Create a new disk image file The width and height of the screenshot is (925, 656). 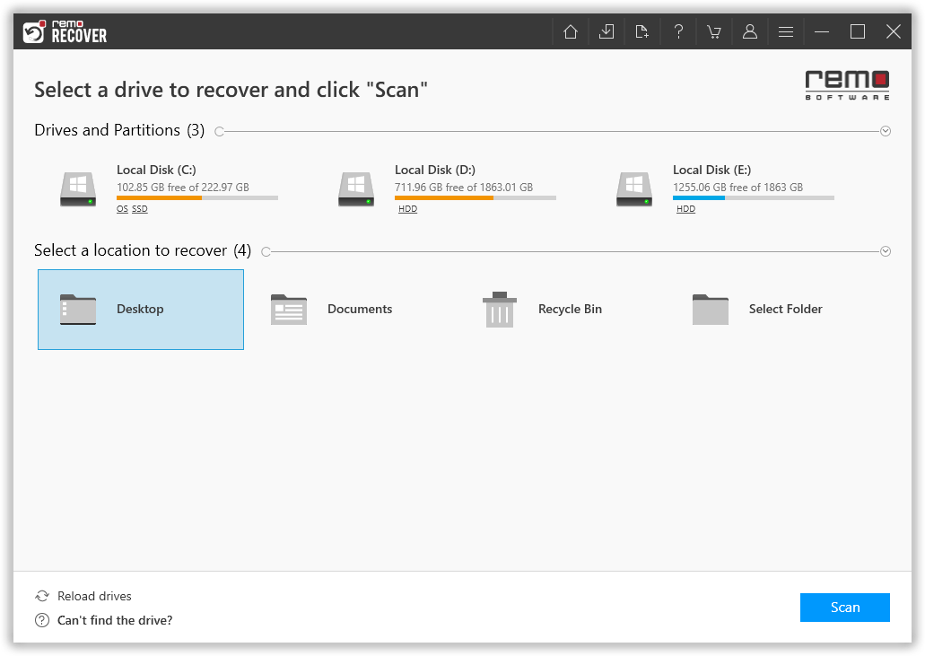(641, 31)
